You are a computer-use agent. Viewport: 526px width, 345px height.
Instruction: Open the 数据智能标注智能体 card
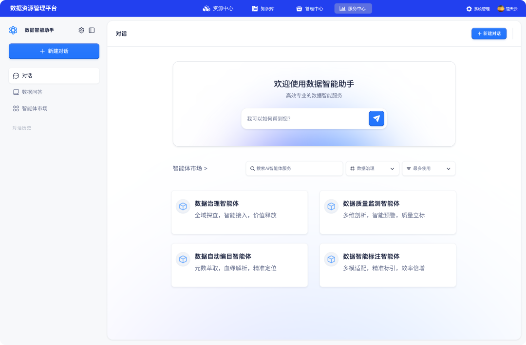[388, 265]
